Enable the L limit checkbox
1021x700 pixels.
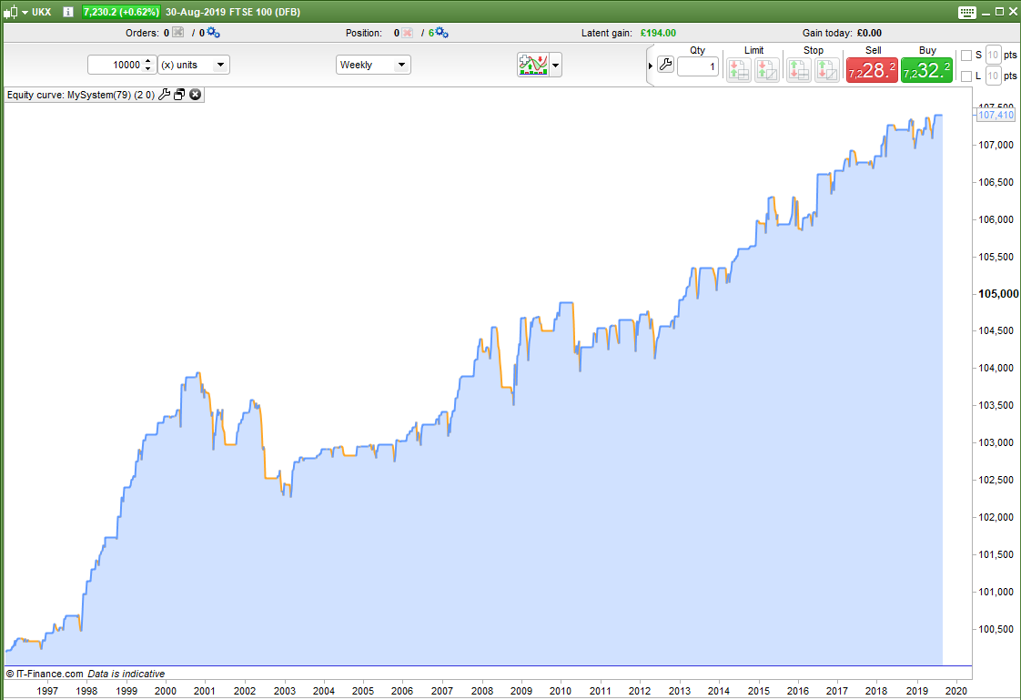click(x=966, y=76)
